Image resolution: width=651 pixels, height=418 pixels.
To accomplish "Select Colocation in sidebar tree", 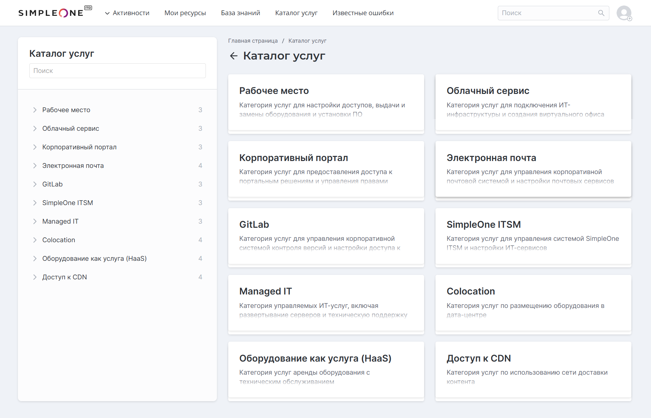I will 59,240.
